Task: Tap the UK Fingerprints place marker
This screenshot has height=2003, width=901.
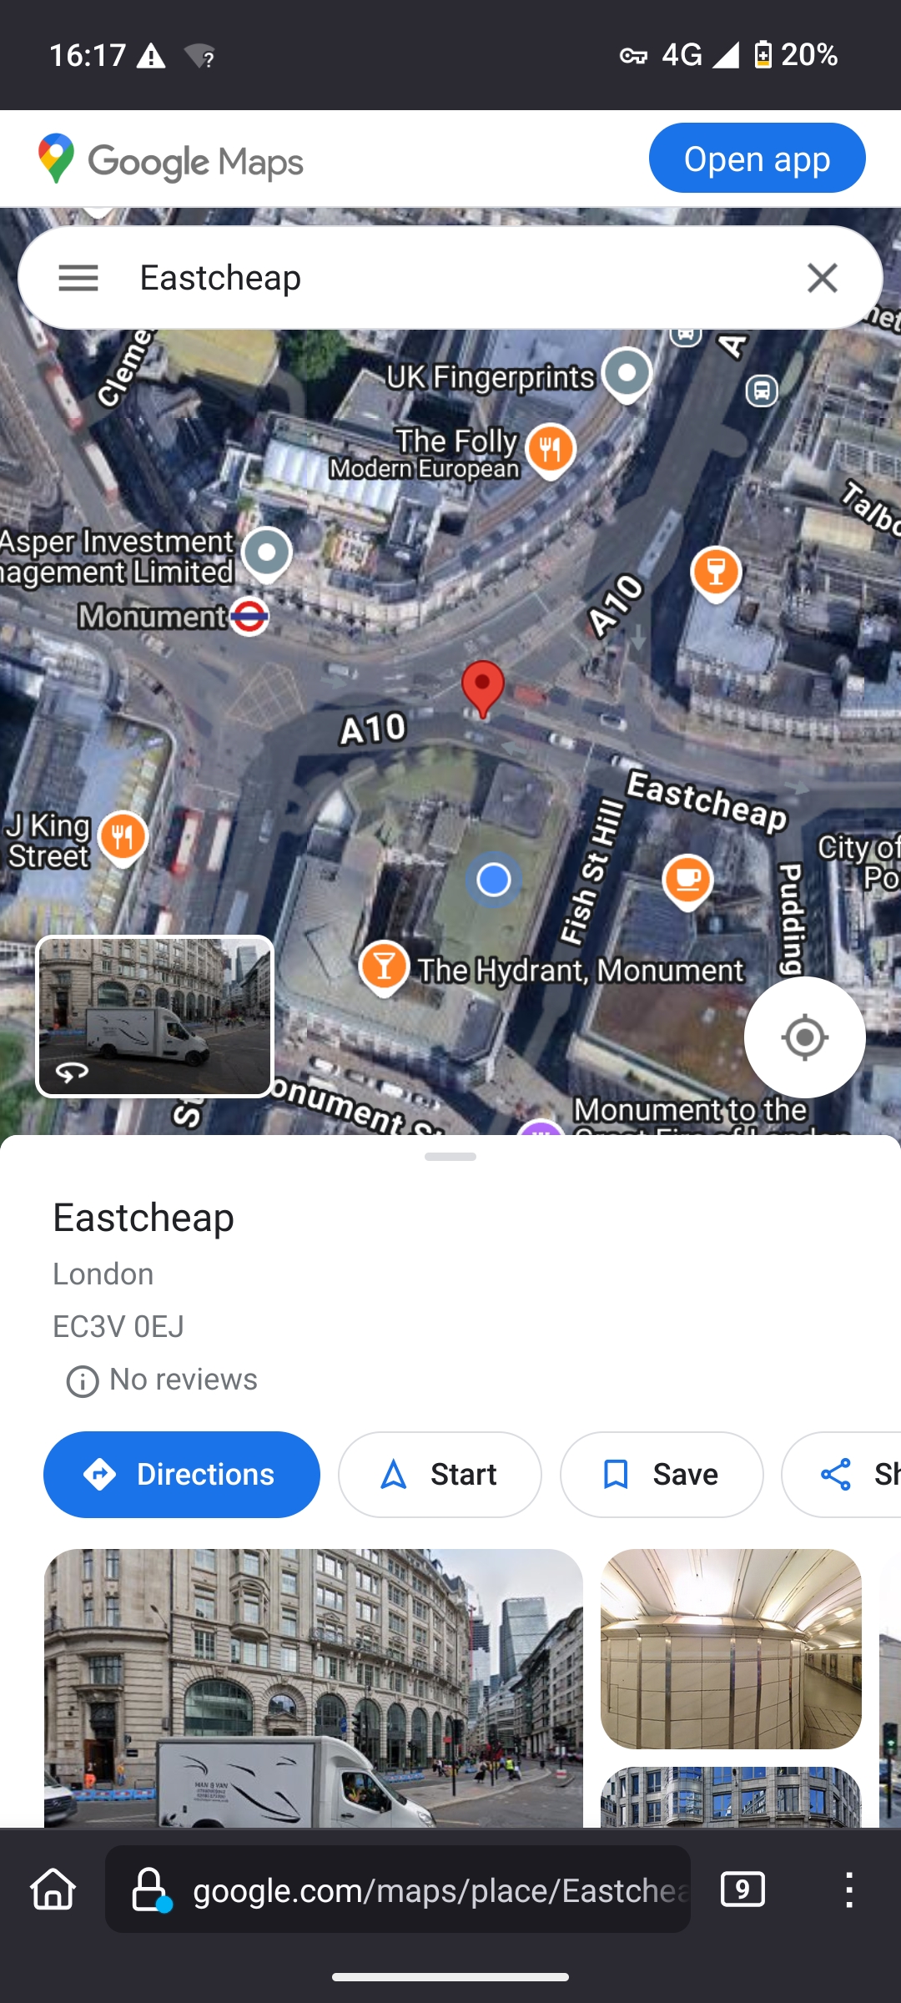Action: click(x=627, y=375)
